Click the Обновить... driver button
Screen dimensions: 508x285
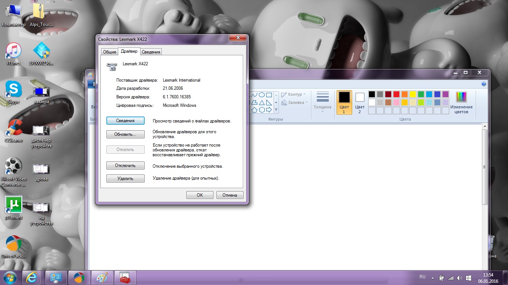coord(125,134)
